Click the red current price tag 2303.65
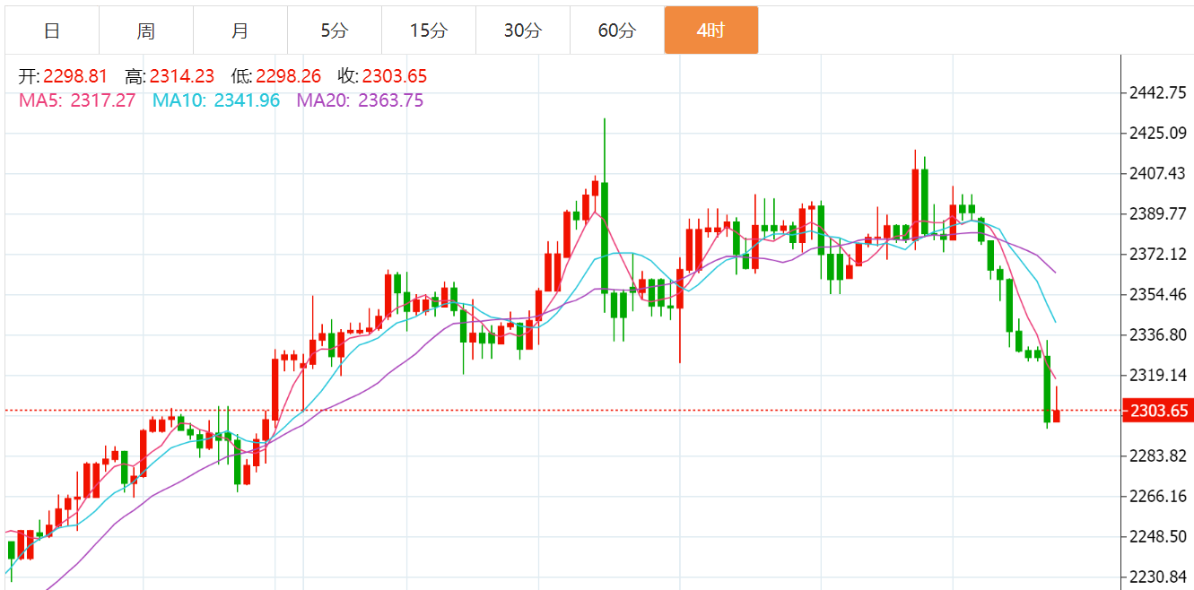The width and height of the screenshot is (1194, 590). point(1158,411)
